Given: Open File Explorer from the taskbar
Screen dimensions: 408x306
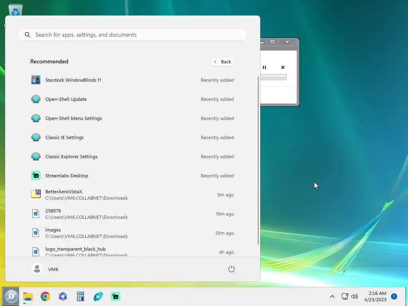Looking at the screenshot, I should (x=28, y=296).
